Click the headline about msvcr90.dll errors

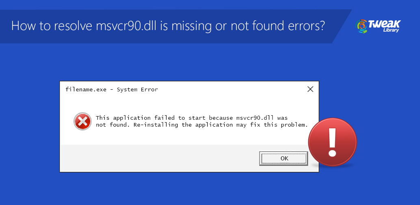(x=168, y=26)
